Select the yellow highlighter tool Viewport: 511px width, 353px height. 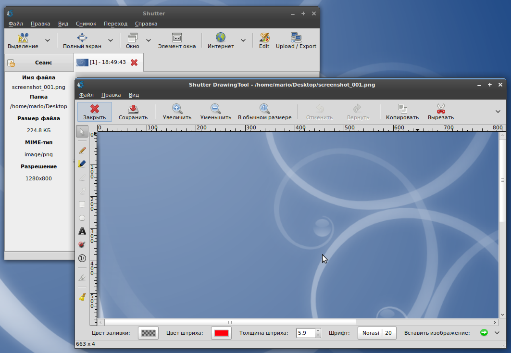click(82, 164)
